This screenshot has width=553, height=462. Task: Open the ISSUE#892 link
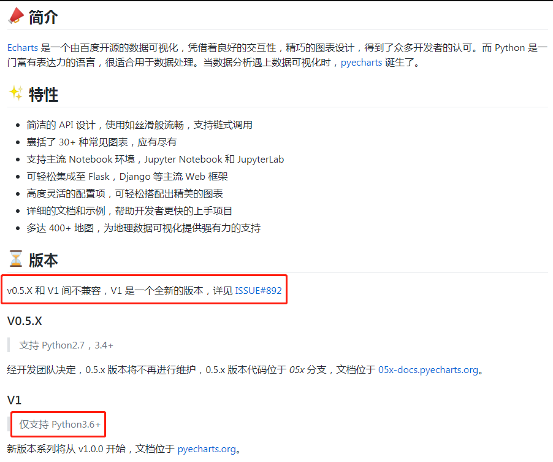point(258,290)
